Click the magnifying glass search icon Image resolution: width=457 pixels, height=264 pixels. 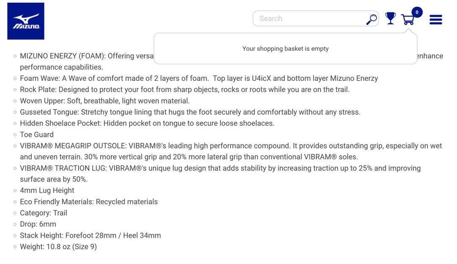(372, 19)
